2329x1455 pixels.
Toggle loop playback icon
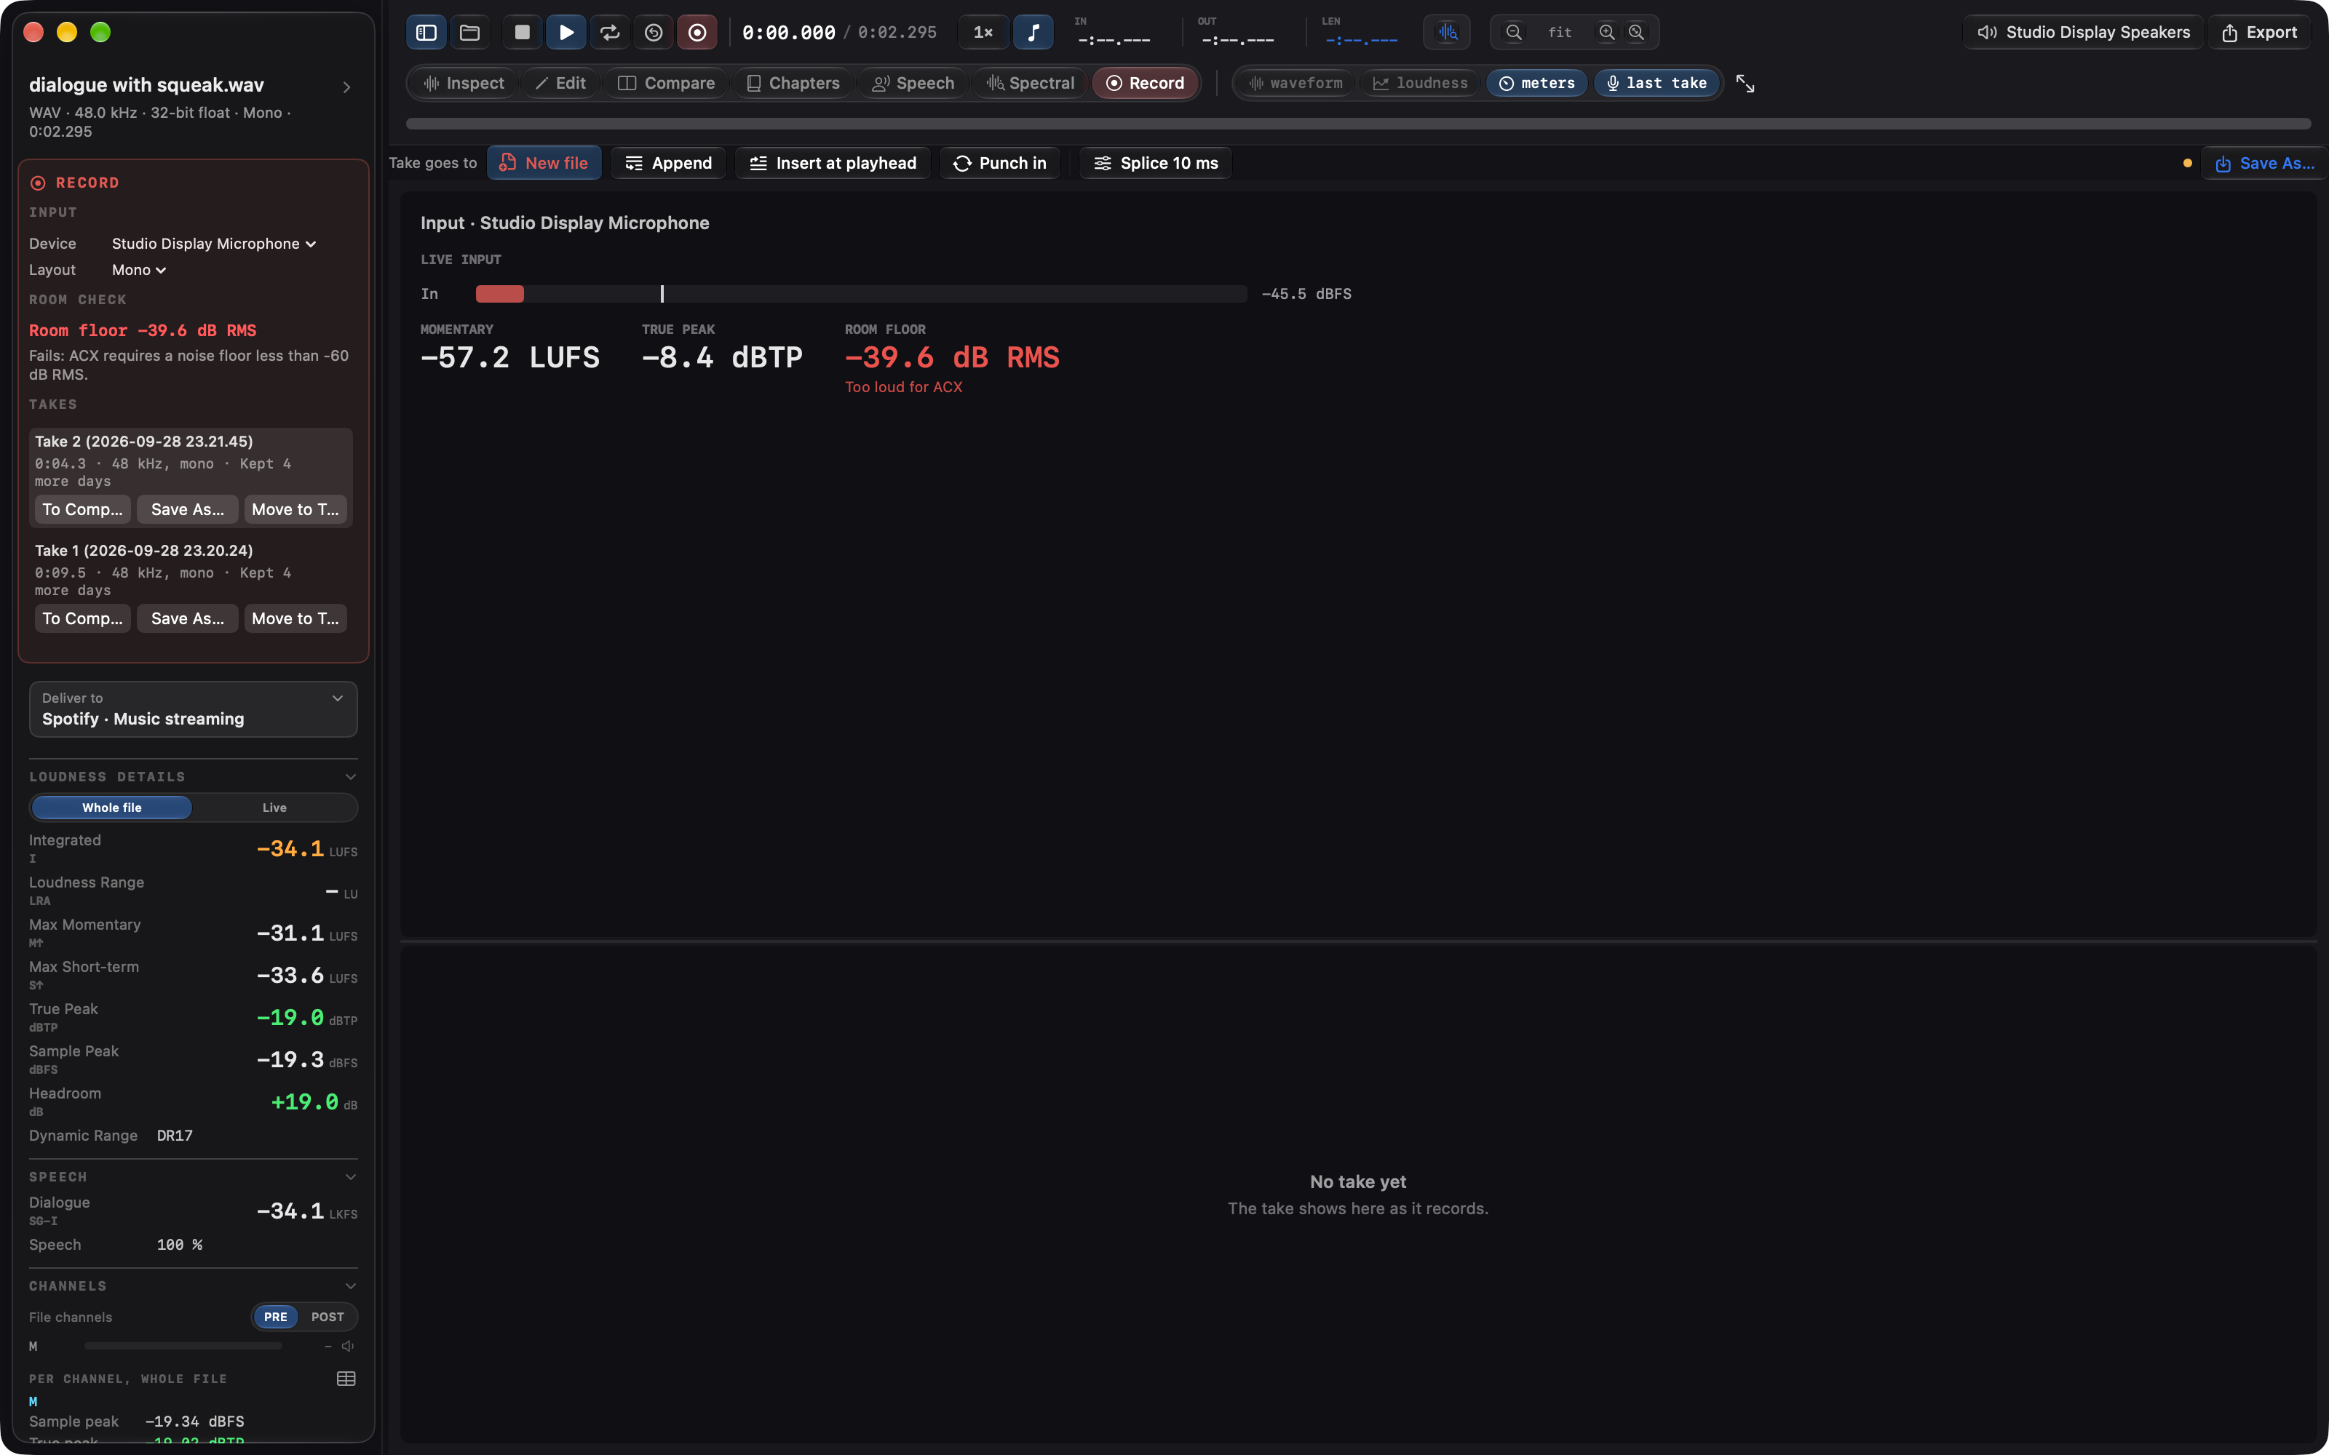point(610,33)
